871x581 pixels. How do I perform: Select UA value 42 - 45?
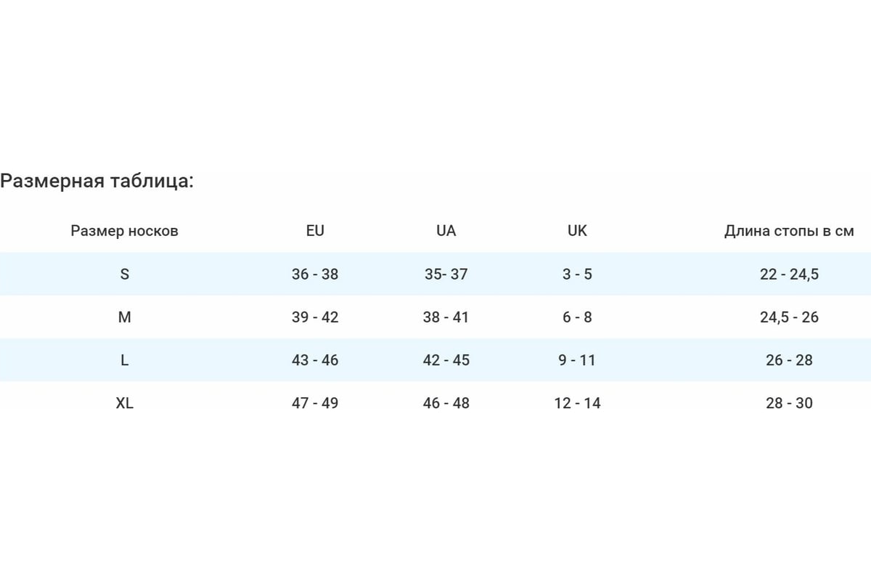point(446,359)
